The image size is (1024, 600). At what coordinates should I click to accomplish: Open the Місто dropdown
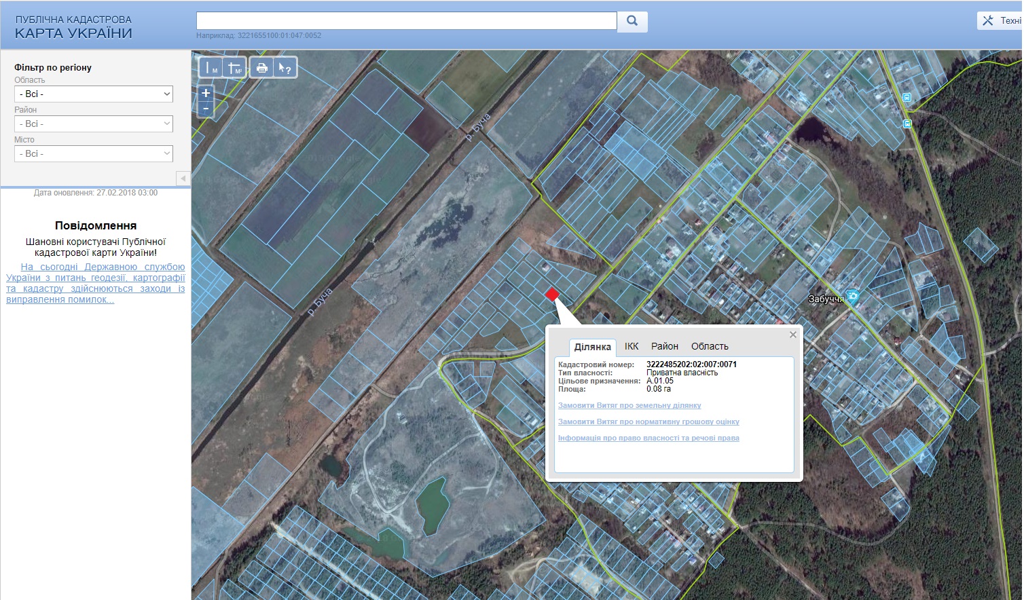94,153
